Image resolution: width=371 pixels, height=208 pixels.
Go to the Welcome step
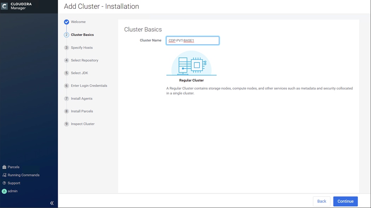(78, 22)
